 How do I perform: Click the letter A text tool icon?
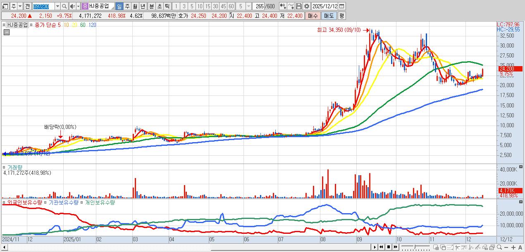tap(520, 247)
